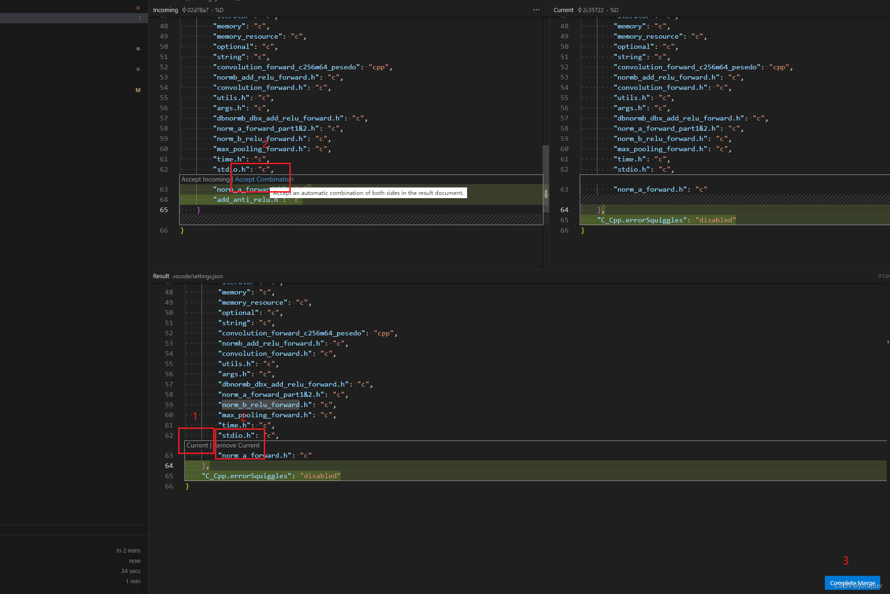Click the %D diff label in Current header
Screen dimensions: 890x594
pyautogui.click(x=614, y=10)
